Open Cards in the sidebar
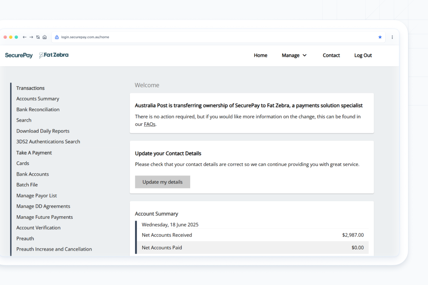Viewport: 428px width, 285px height. (x=23, y=163)
